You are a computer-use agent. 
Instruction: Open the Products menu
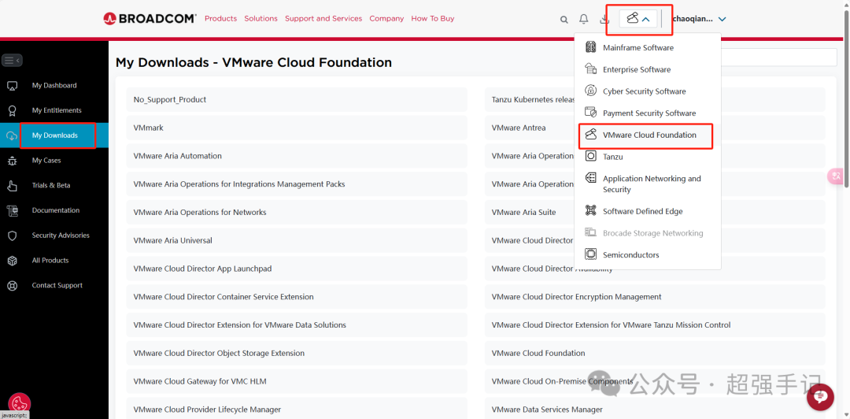coord(220,18)
